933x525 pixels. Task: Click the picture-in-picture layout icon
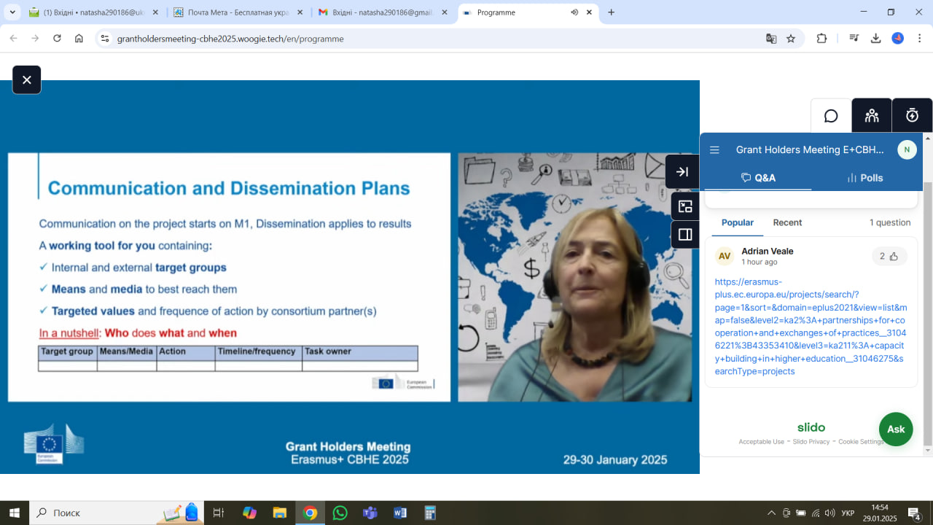[x=685, y=206]
